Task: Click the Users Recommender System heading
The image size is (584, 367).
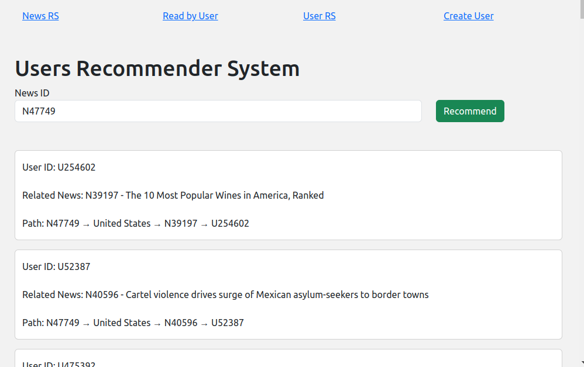Action: pos(157,69)
